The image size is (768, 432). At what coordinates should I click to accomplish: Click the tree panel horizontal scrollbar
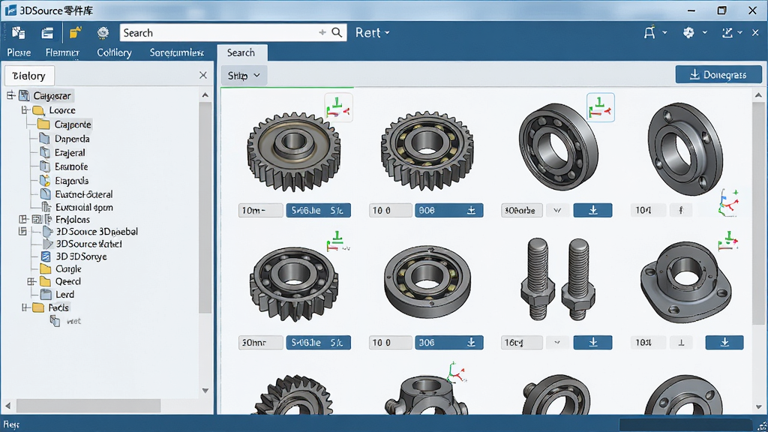tap(88, 406)
